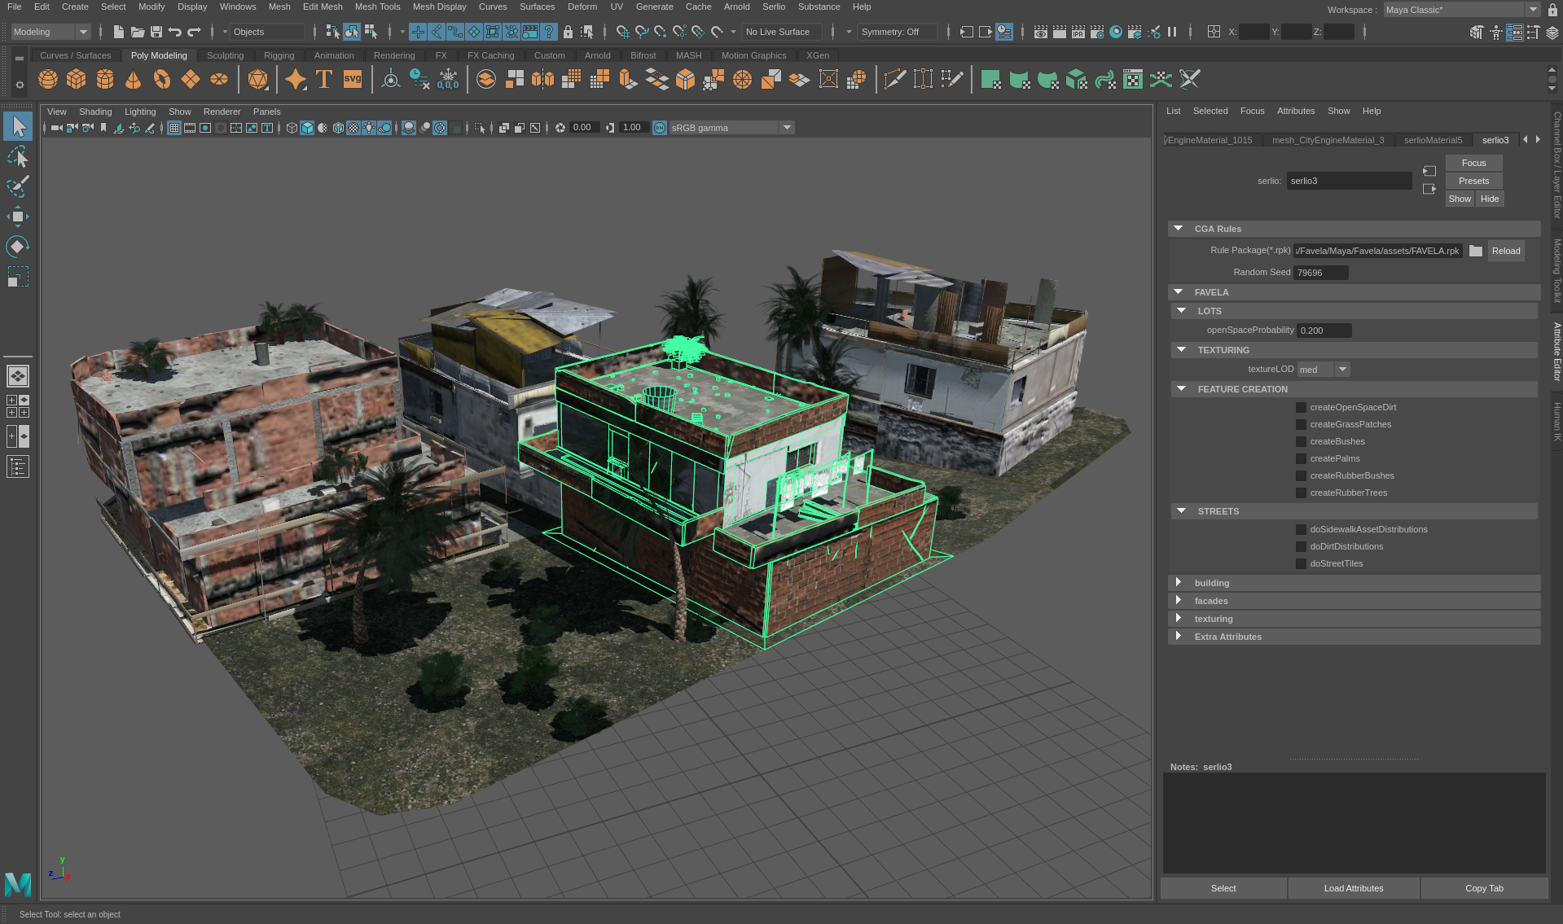Expand the building section
The height and width of the screenshot is (924, 1563).
click(x=1178, y=583)
